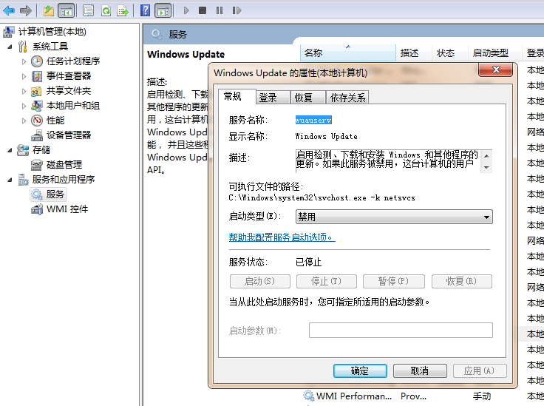Viewport: 544px width, 406px height.
Task: Click the Start Service play icon
Action: [x=186, y=10]
